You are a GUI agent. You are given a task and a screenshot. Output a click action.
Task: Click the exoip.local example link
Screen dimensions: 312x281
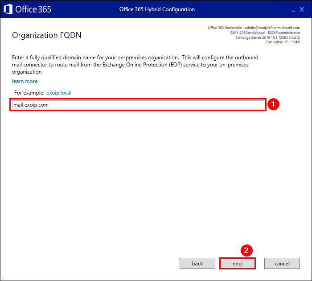(x=59, y=93)
